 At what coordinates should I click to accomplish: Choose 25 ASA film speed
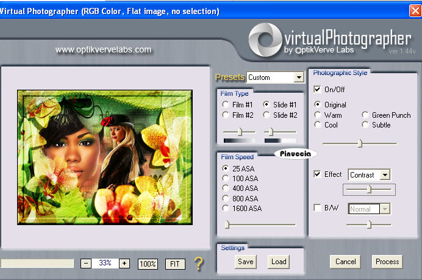226,168
